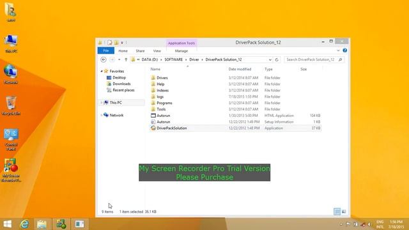
Task: Collapse the Favorites tree node
Action: pyautogui.click(x=102, y=71)
